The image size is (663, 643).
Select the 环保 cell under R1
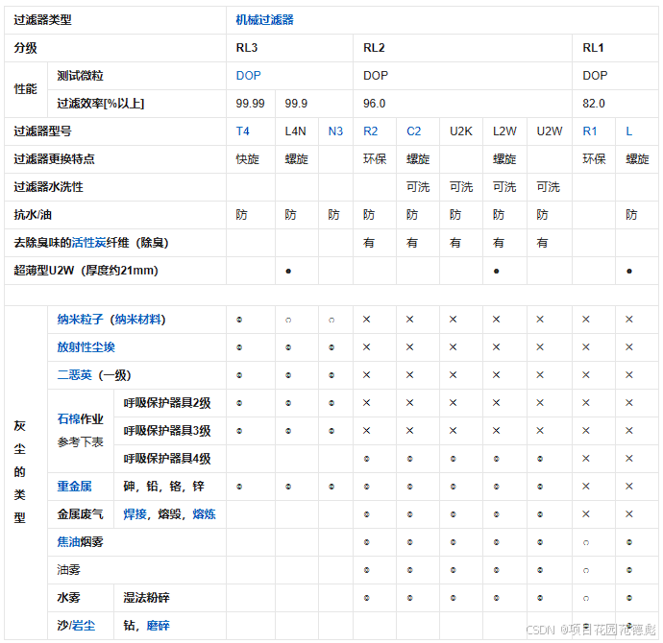[x=594, y=159]
